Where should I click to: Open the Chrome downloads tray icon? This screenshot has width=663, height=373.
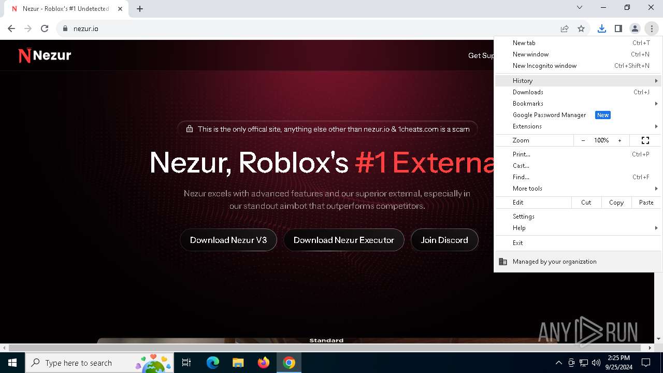point(601,28)
